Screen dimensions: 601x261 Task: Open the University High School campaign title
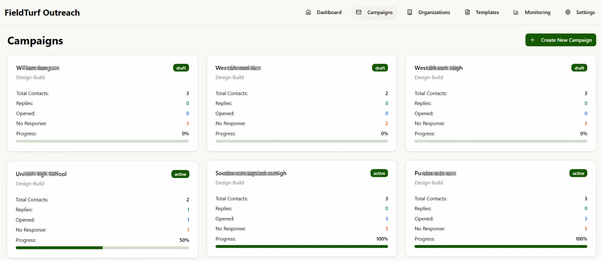(x=41, y=174)
